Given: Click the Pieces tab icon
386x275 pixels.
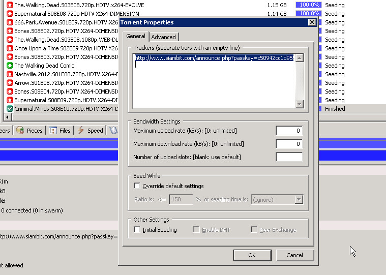Looking at the screenshot, I should pyautogui.click(x=20, y=130).
